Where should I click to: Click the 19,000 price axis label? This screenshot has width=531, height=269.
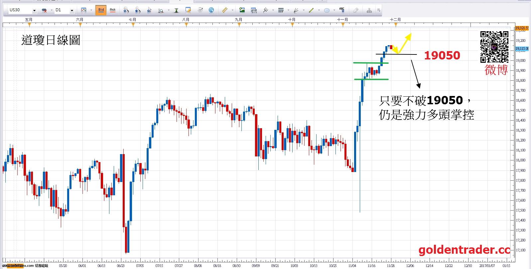520,60
